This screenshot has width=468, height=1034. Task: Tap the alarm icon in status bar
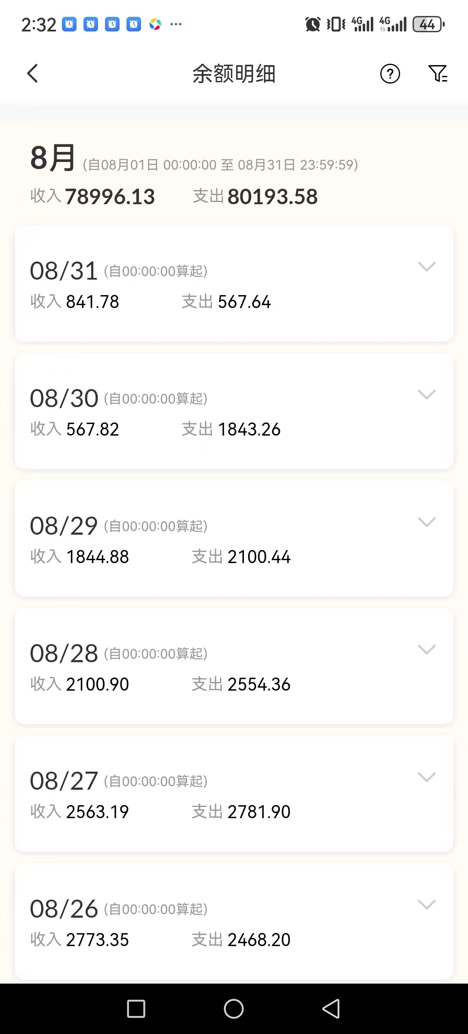click(313, 24)
